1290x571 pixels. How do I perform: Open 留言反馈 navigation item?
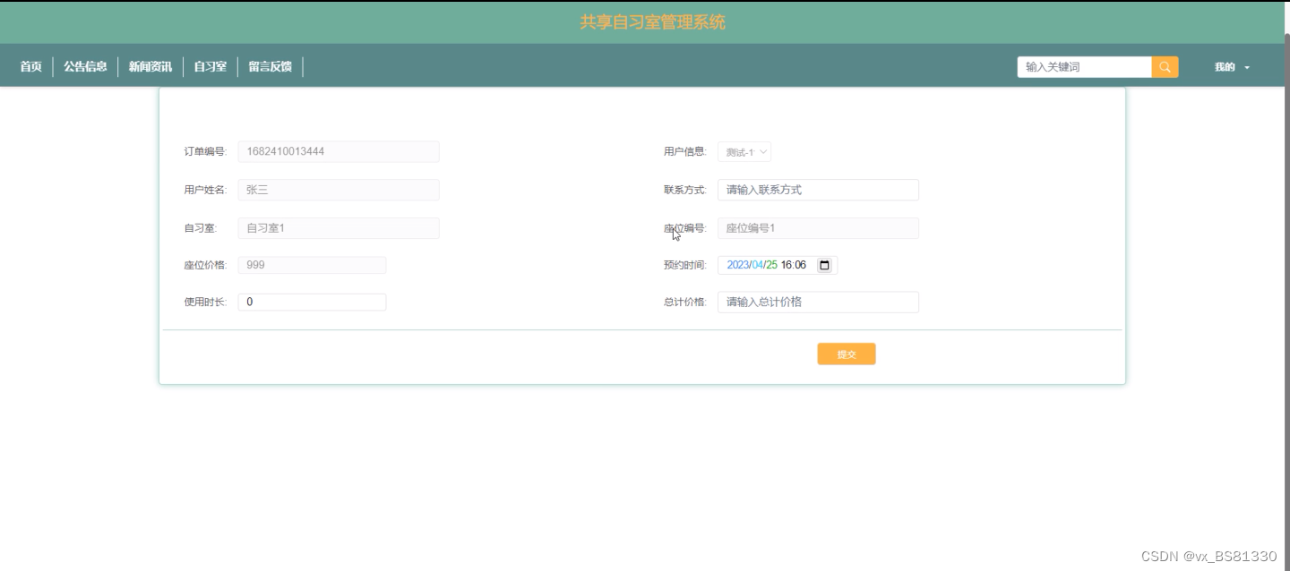[271, 67]
